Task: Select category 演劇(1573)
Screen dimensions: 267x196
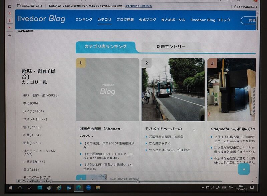Action: click(x=32, y=143)
